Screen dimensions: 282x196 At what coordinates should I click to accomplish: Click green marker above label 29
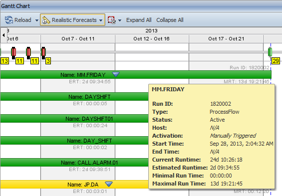(x=270, y=52)
